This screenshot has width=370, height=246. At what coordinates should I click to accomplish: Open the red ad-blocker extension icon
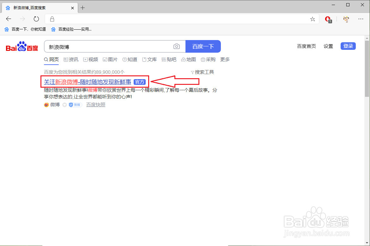click(x=328, y=19)
